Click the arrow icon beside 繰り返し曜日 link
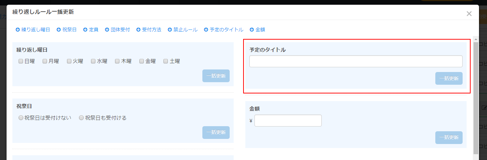Screen dimensions: 487x160 pos(17,30)
